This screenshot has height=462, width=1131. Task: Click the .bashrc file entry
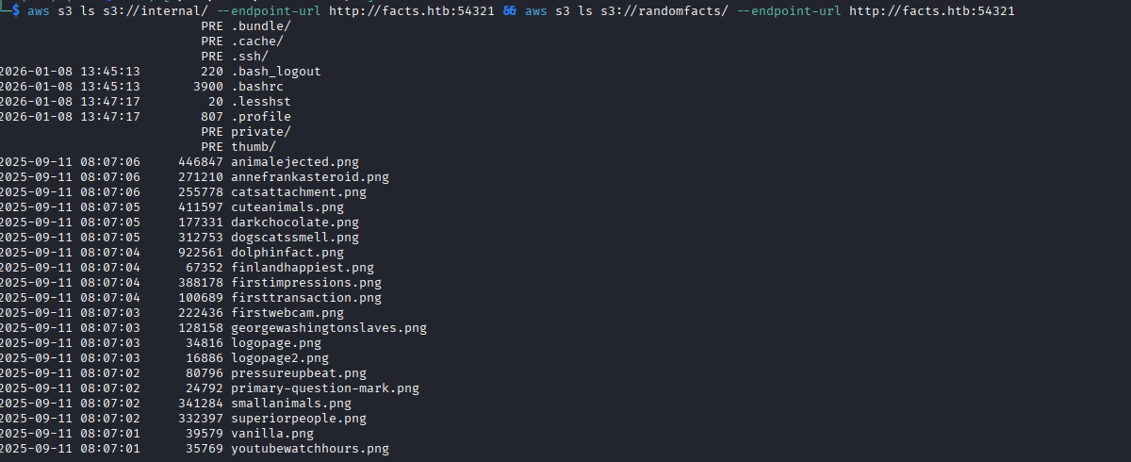257,87
